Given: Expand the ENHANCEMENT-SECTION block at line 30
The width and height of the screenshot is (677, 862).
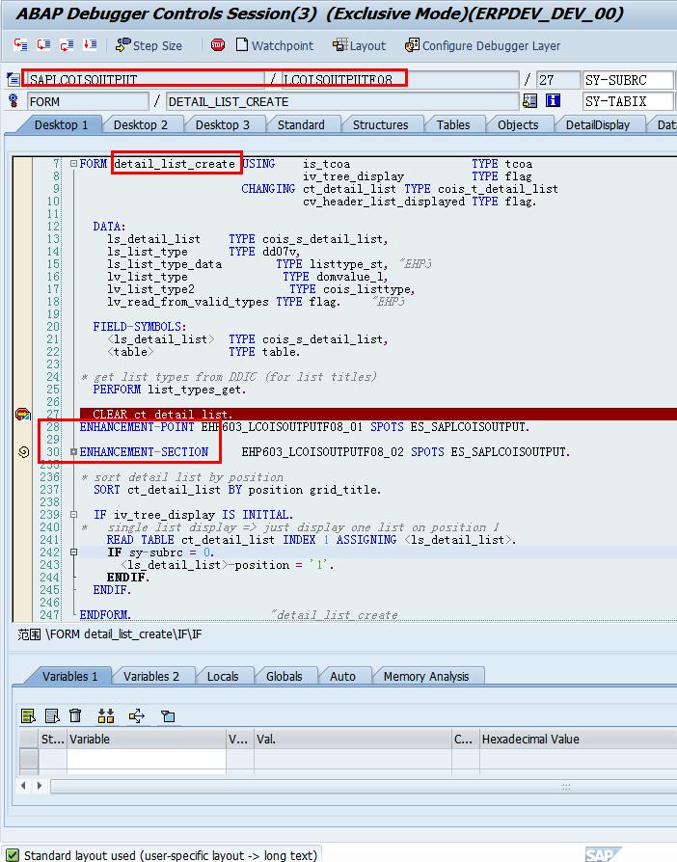Looking at the screenshot, I should coord(73,452).
